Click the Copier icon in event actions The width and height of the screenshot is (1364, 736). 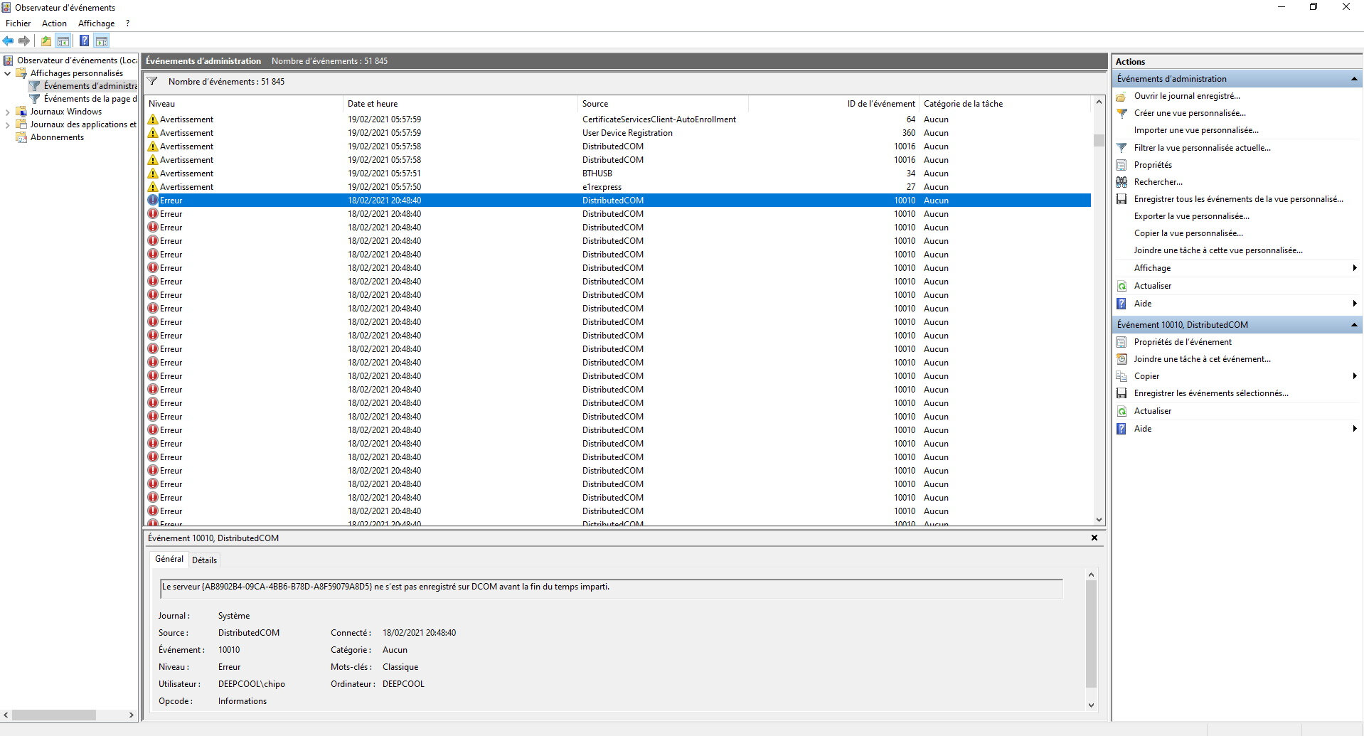click(x=1121, y=376)
